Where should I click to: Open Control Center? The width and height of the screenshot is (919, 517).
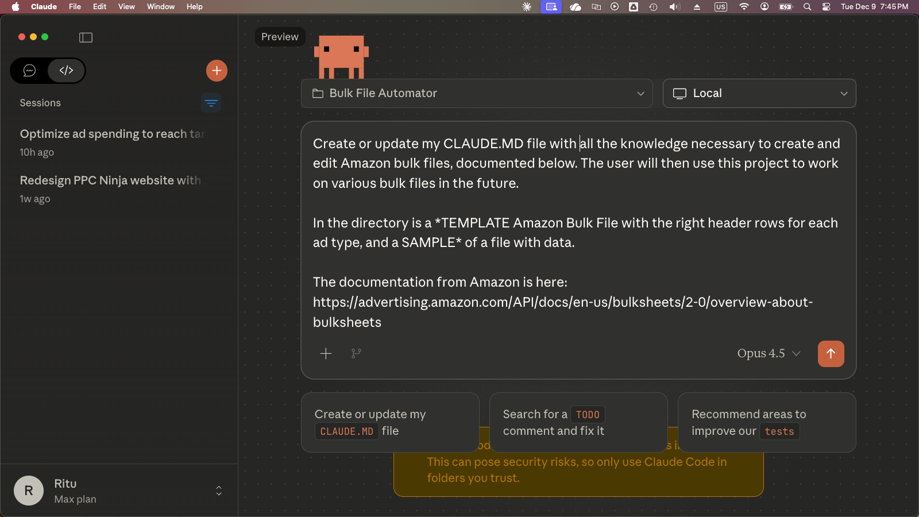point(826,7)
